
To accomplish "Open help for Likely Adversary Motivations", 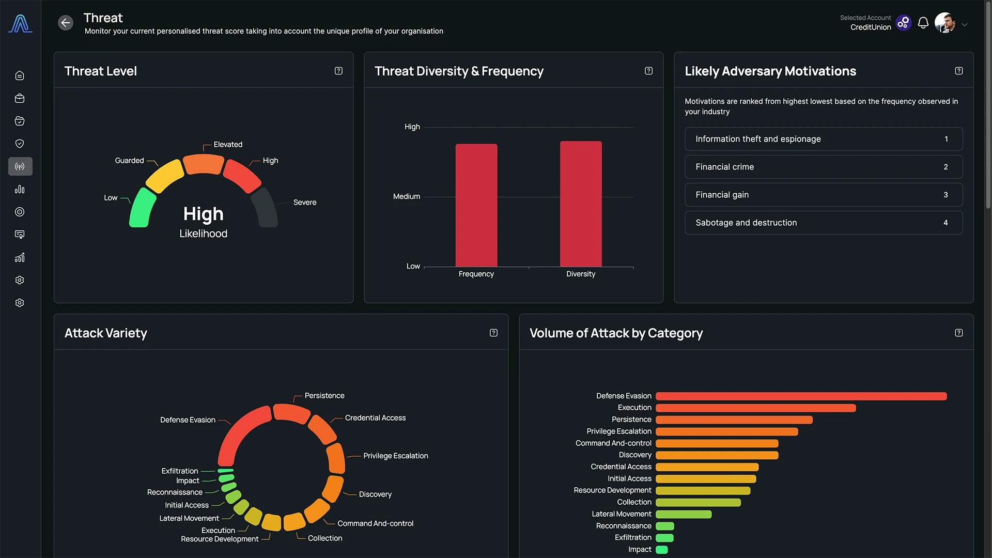I will pyautogui.click(x=958, y=71).
